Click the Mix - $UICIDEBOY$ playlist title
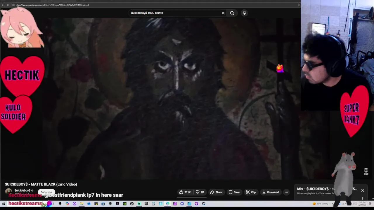Image resolution: width=374 pixels, height=210 pixels. point(327,189)
